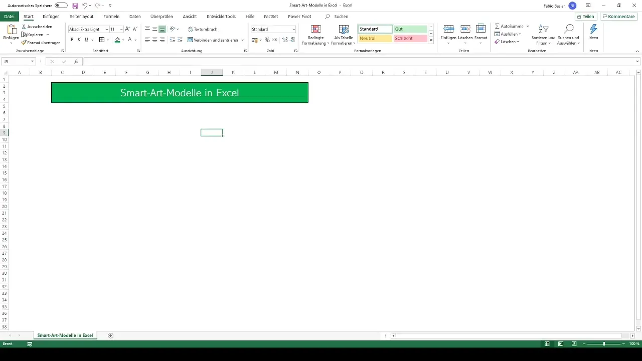Viewport: 642px width, 361px height.
Task: Click the Ausschneiden scissors icon
Action: tap(24, 27)
